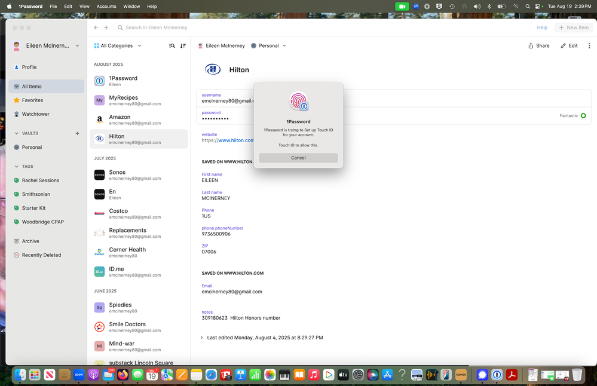
Task: Click the filter search icon in list header
Action: [172, 45]
